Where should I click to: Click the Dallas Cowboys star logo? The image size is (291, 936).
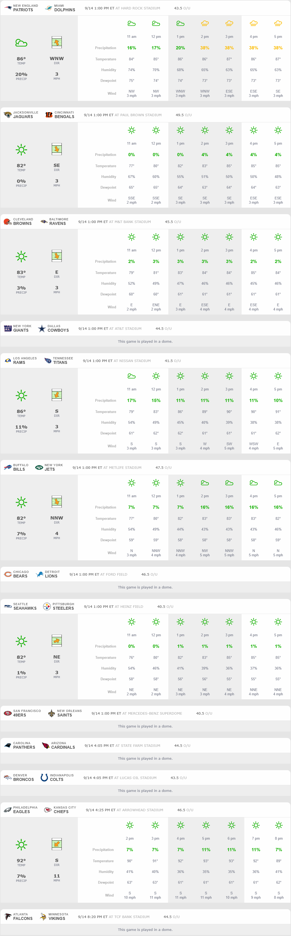pyautogui.click(x=42, y=328)
